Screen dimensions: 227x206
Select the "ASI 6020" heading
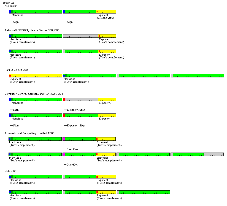(11, 6)
